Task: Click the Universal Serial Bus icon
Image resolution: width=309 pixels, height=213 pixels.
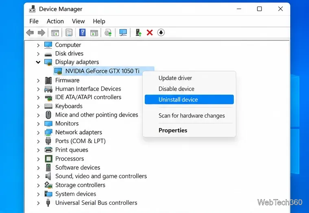Action: [48, 202]
